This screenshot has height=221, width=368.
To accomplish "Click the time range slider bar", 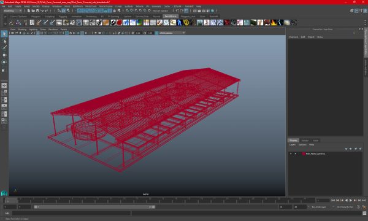I will tap(94, 207).
